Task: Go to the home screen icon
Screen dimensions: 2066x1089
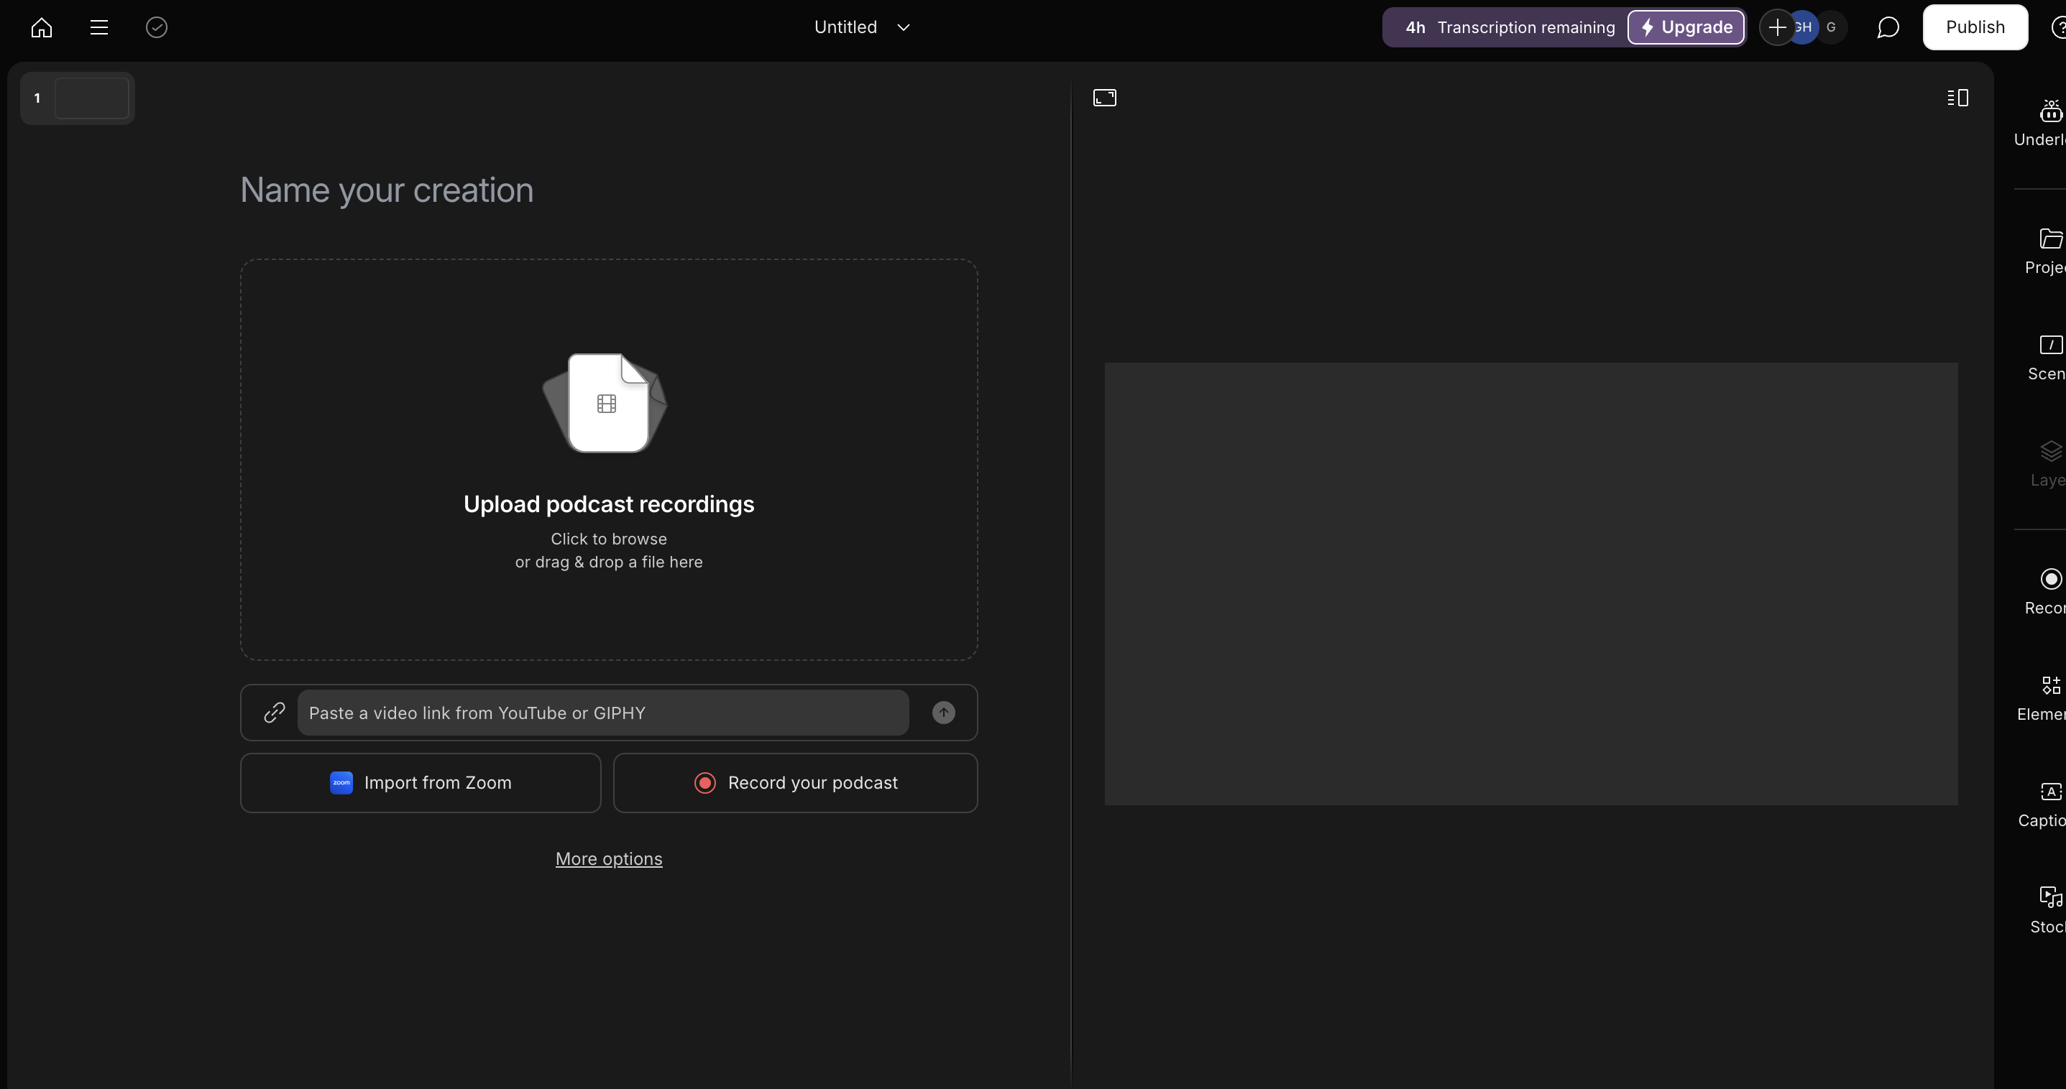Action: click(x=42, y=27)
